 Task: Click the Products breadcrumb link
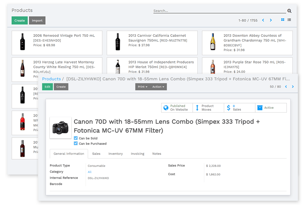coord(51,79)
